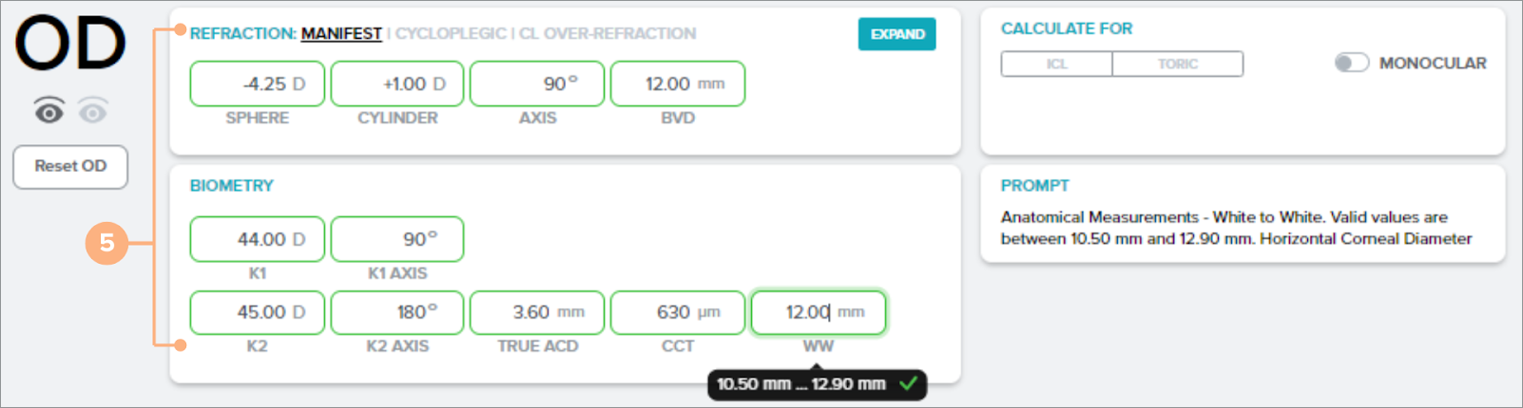This screenshot has width=1523, height=408.
Task: Click the K1 diopter field
Action: point(257,239)
